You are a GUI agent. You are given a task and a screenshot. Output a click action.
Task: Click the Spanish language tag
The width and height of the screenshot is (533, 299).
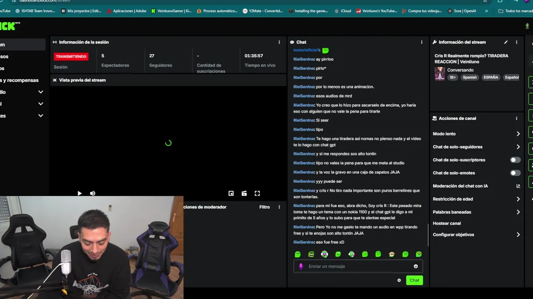coord(469,77)
